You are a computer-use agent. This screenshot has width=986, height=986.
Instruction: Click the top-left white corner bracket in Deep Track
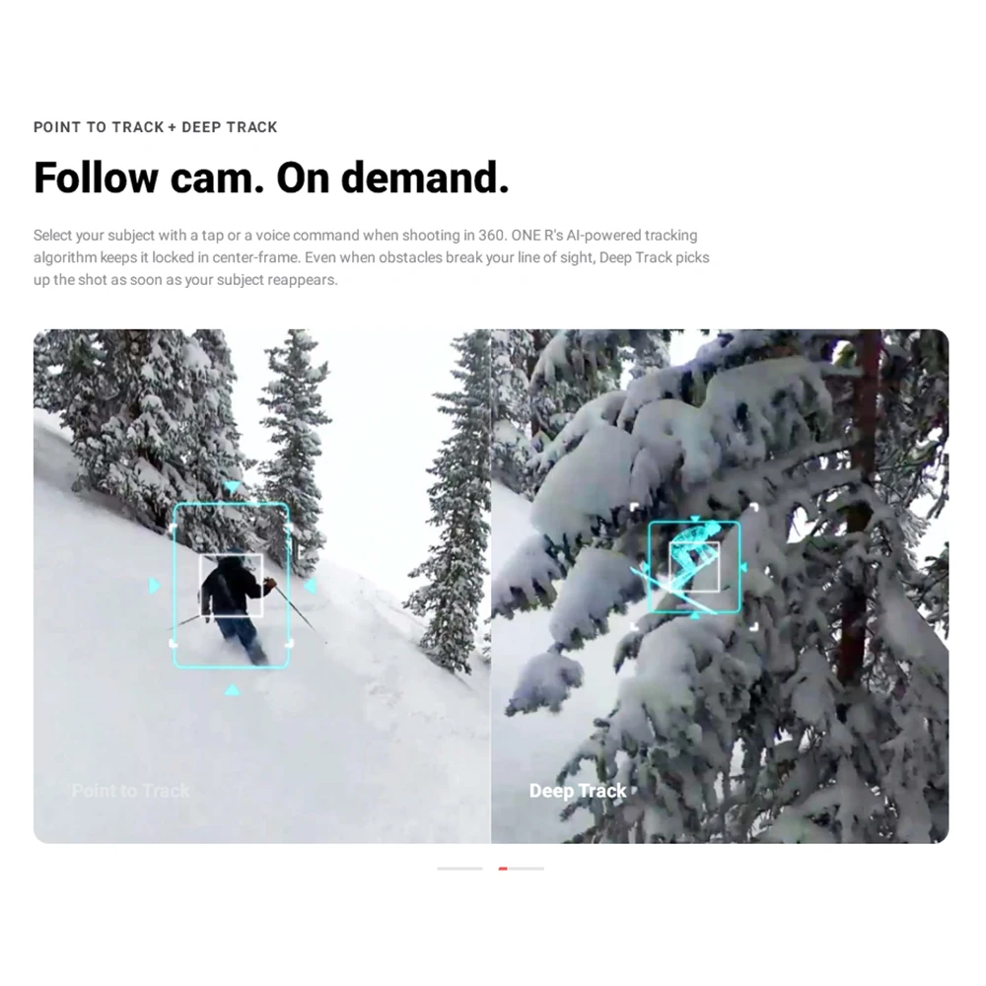pyautogui.click(x=634, y=508)
